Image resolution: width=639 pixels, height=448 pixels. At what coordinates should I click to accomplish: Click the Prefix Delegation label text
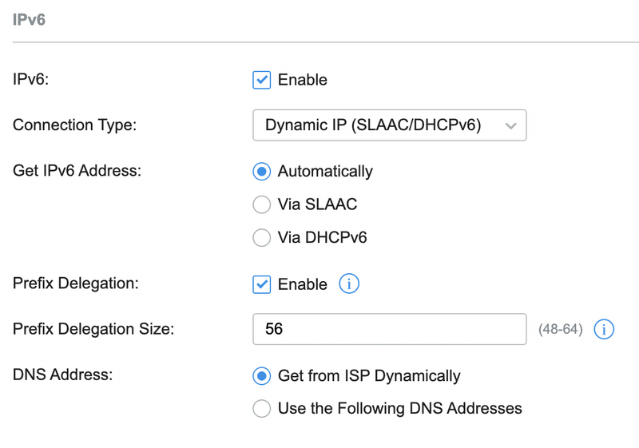75,283
